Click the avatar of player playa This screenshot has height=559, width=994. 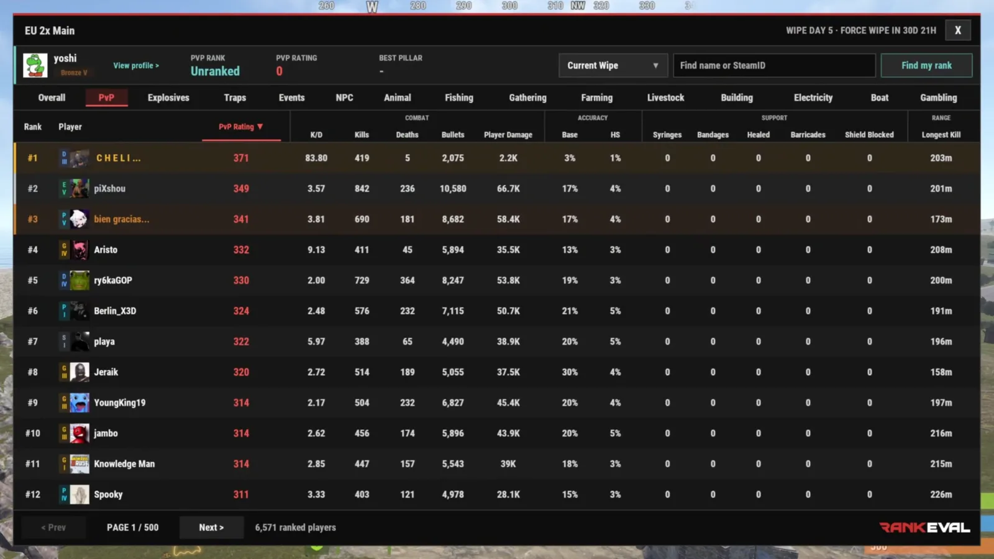click(x=79, y=342)
